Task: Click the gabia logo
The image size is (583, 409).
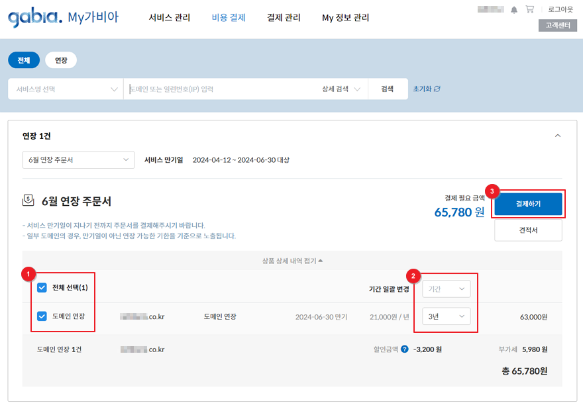Action: [x=34, y=18]
